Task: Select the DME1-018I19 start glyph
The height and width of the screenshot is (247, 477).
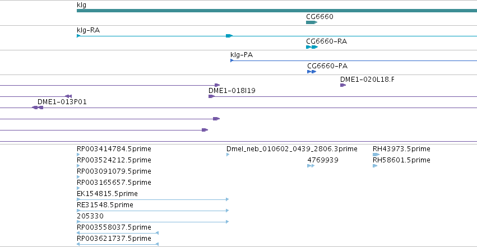Action: point(211,96)
